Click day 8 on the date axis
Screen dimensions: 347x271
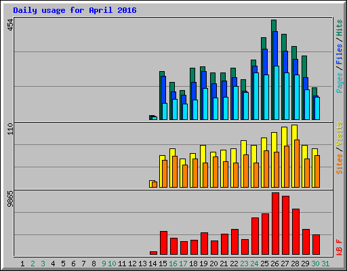[x=94, y=264]
